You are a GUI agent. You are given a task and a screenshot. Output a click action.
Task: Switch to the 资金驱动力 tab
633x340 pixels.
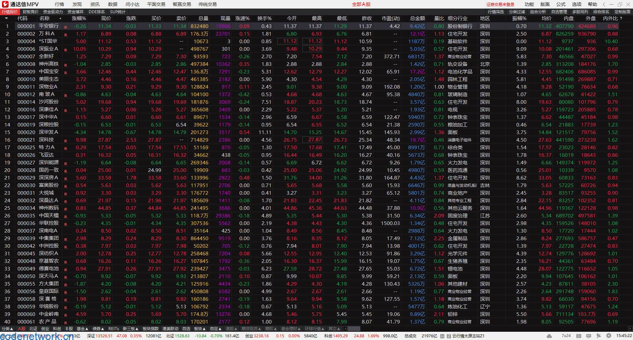(x=53, y=12)
